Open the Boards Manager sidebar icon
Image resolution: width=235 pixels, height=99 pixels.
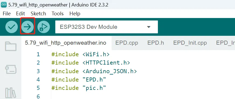(x=11, y=69)
